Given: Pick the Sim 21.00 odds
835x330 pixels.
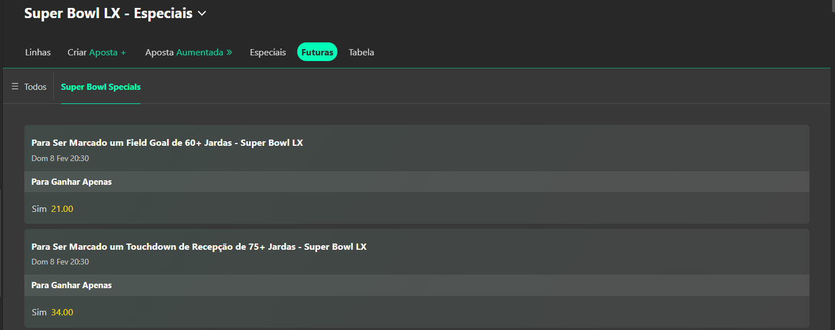Looking at the screenshot, I should tap(53, 209).
